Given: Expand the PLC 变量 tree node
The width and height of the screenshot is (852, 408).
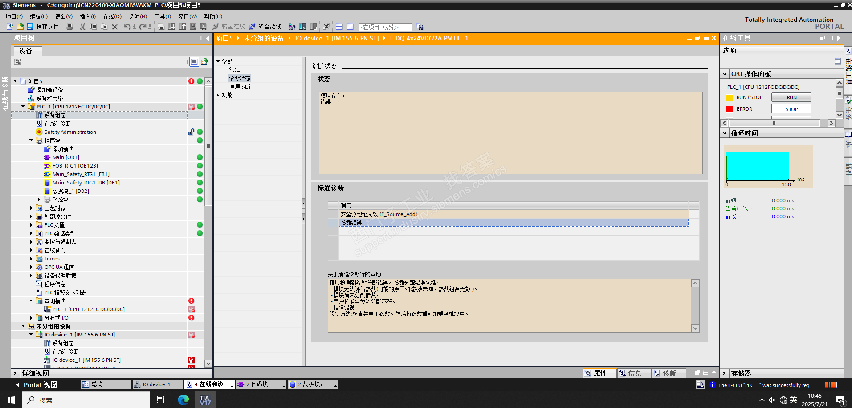Looking at the screenshot, I should point(32,225).
